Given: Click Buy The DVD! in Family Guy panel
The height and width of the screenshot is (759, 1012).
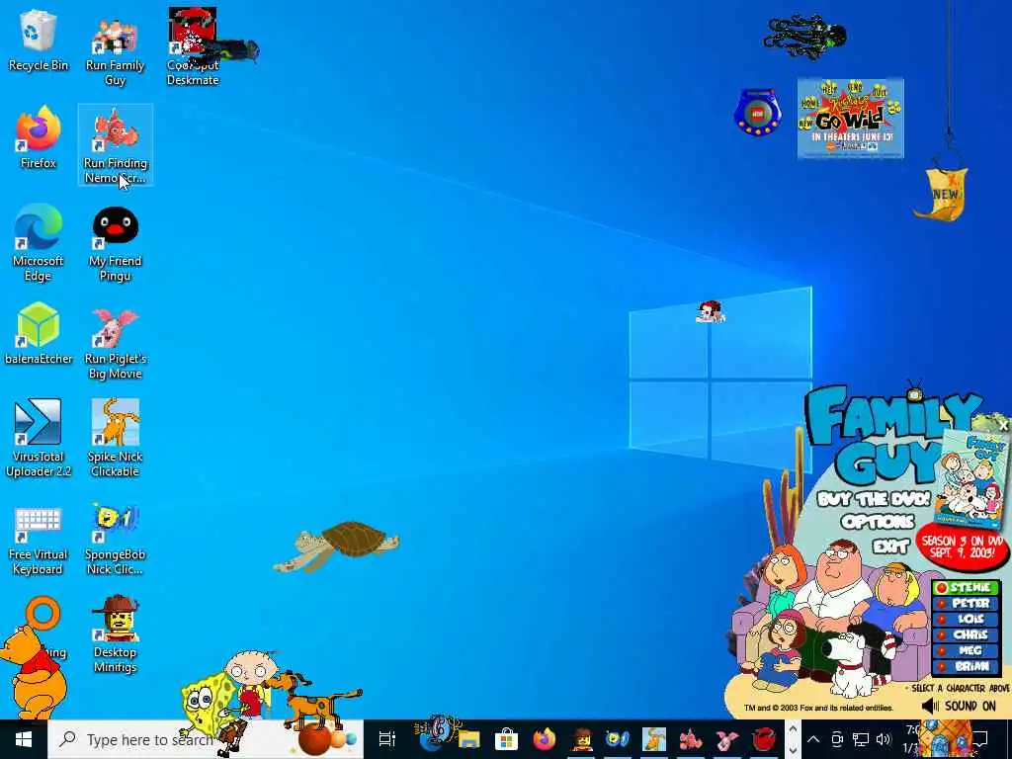Looking at the screenshot, I should coord(874,499).
